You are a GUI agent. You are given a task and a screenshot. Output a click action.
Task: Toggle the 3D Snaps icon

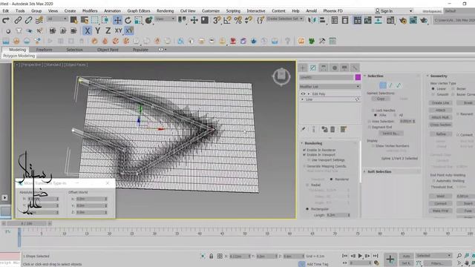point(217,20)
